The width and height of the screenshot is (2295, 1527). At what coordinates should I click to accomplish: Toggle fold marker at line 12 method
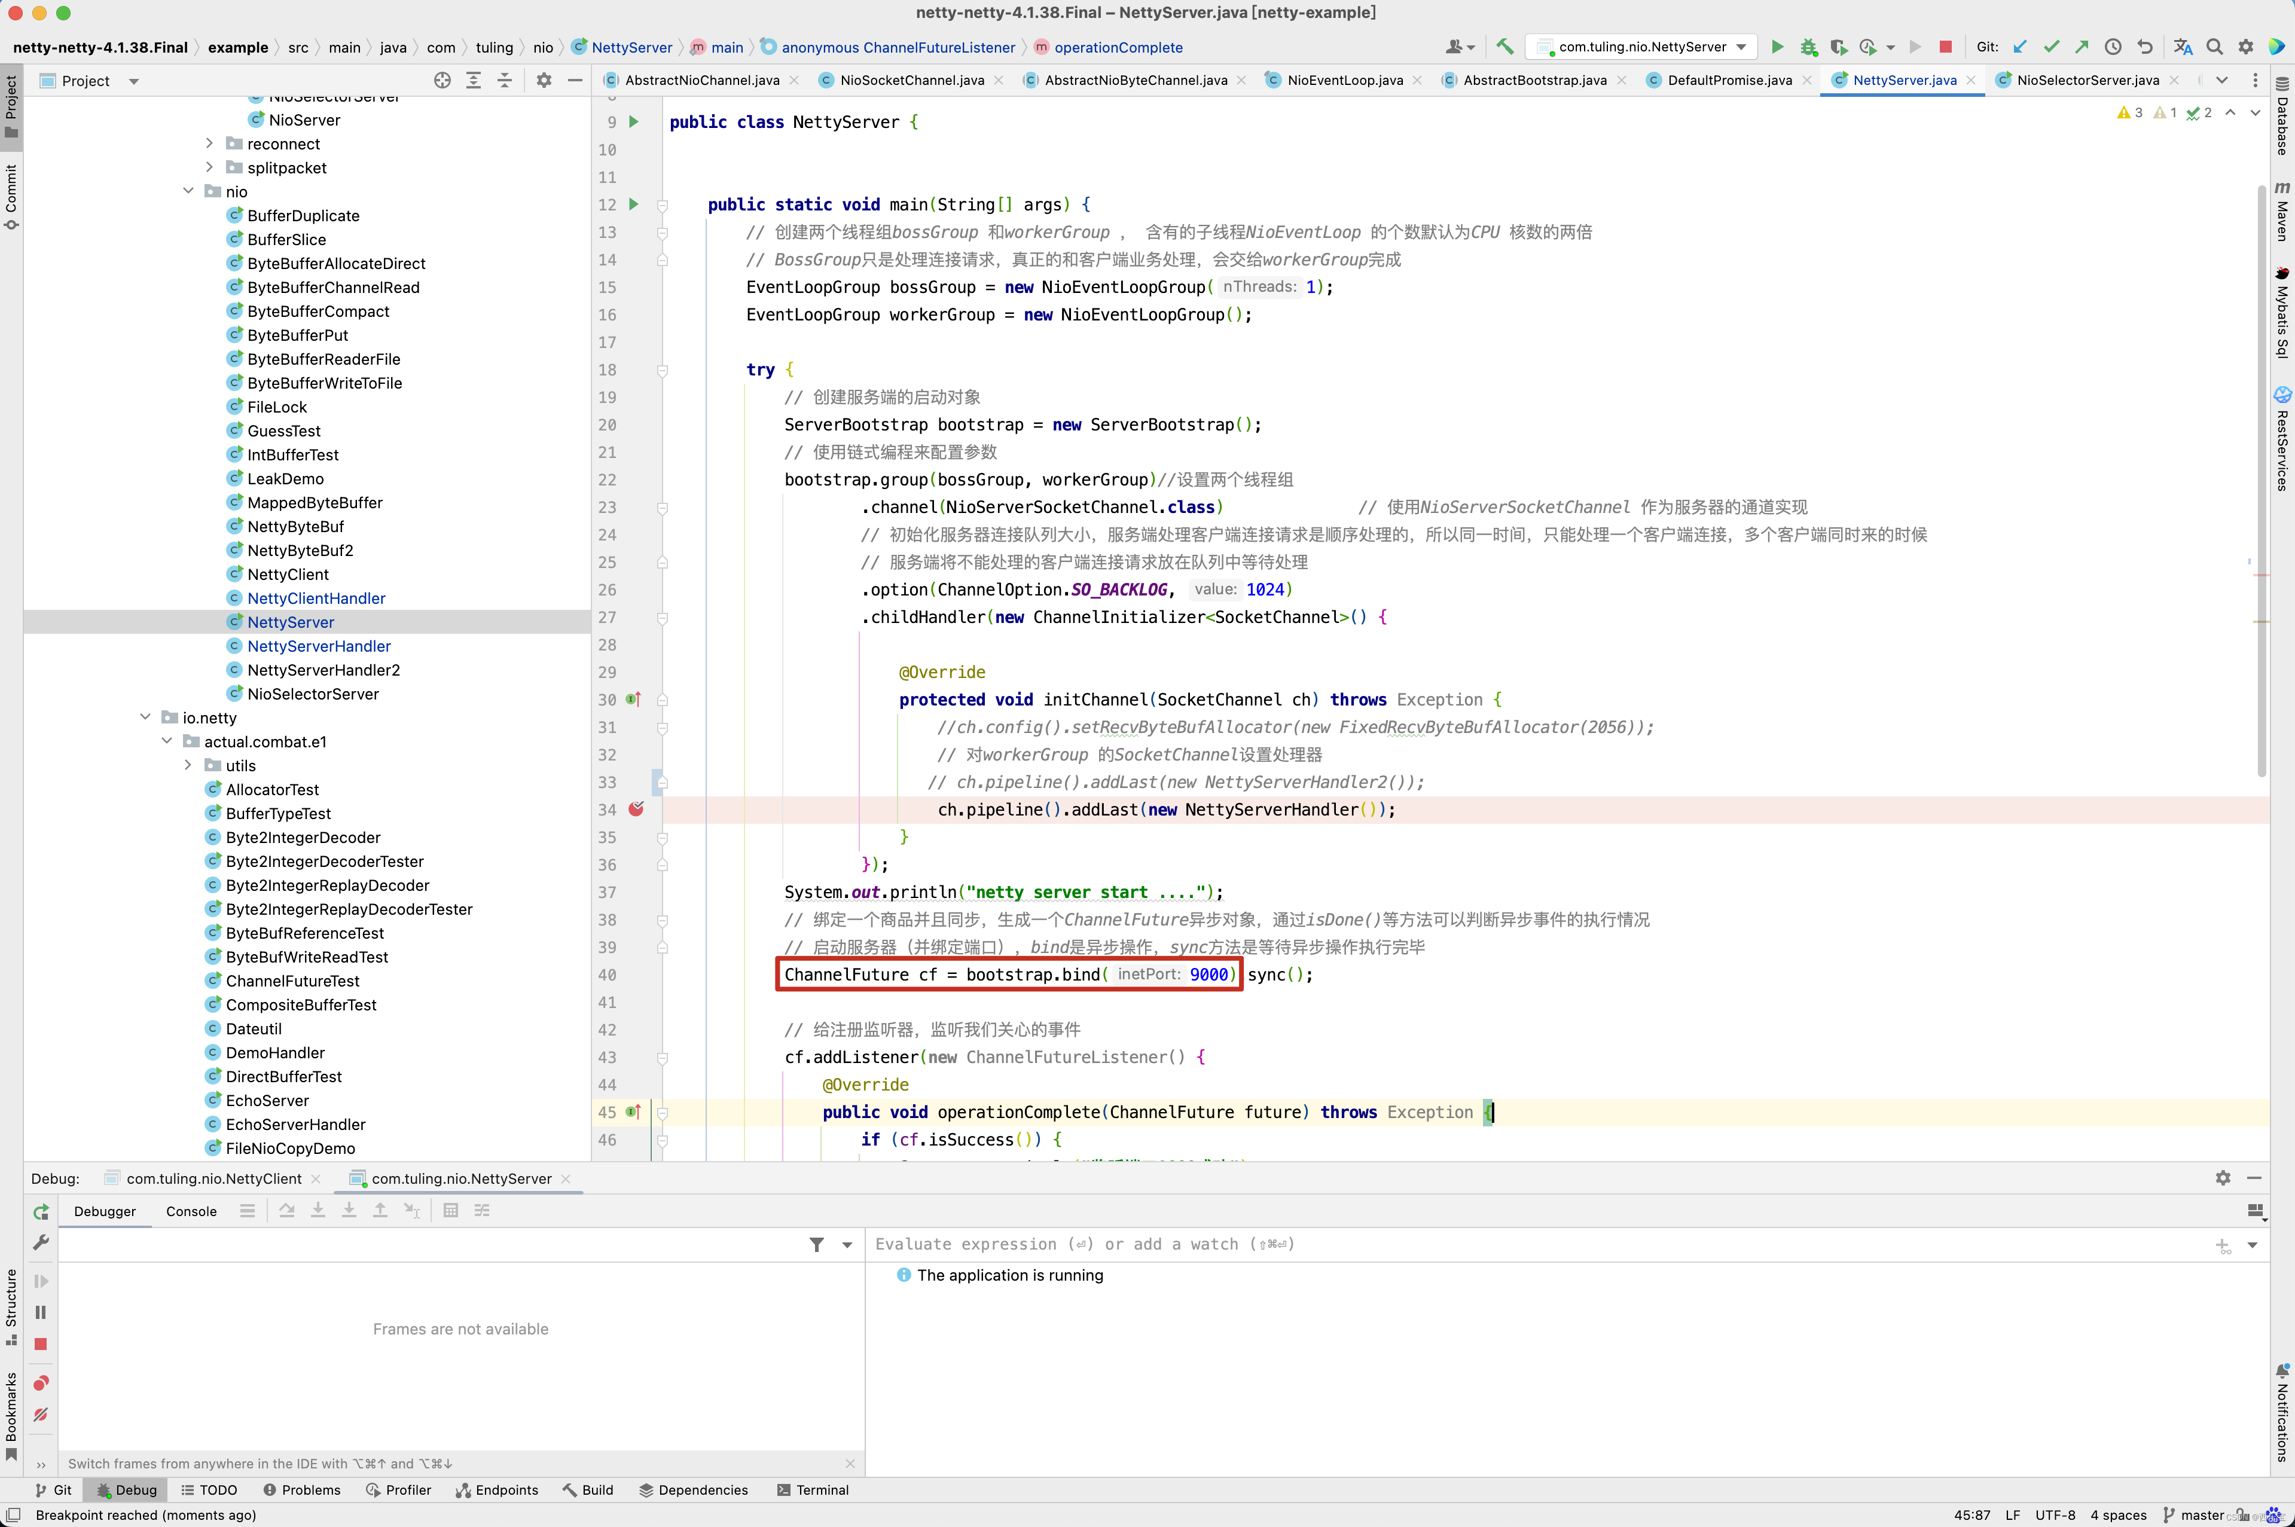pyautogui.click(x=662, y=204)
